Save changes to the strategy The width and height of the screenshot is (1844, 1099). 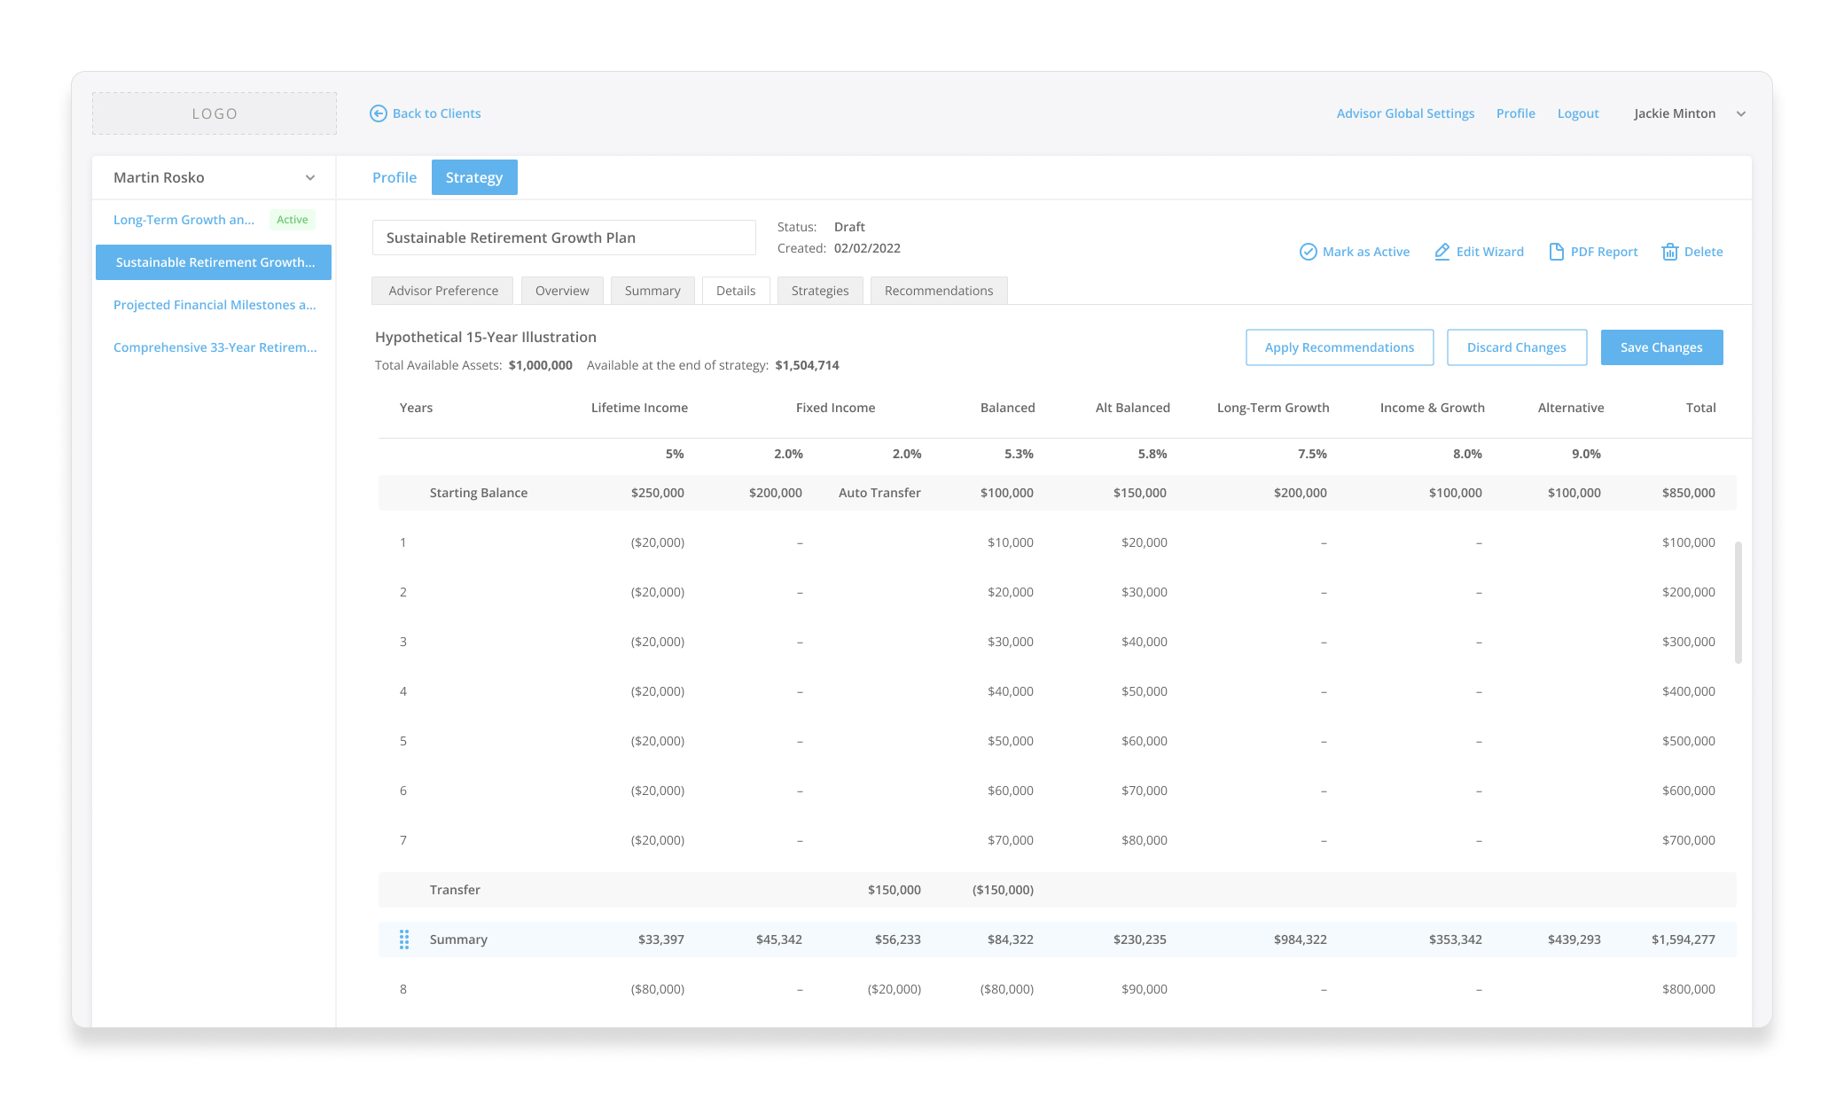tap(1662, 347)
